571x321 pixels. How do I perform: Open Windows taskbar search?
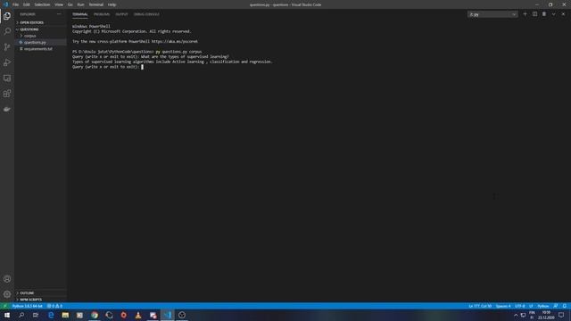21,315
